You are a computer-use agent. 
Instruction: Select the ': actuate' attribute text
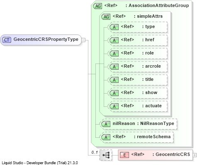click(x=152, y=106)
